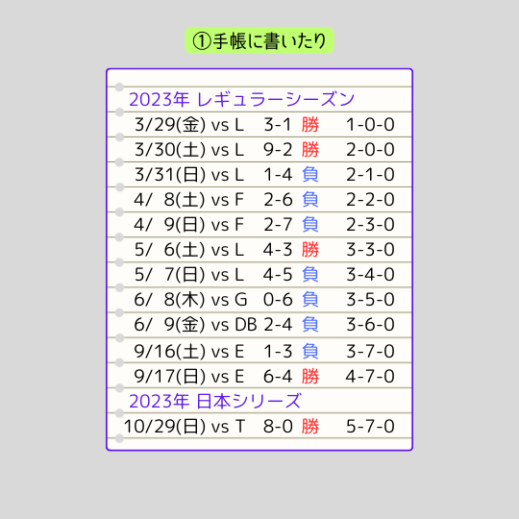
Task: Click the 8-0 score versus T
Action: click(278, 427)
